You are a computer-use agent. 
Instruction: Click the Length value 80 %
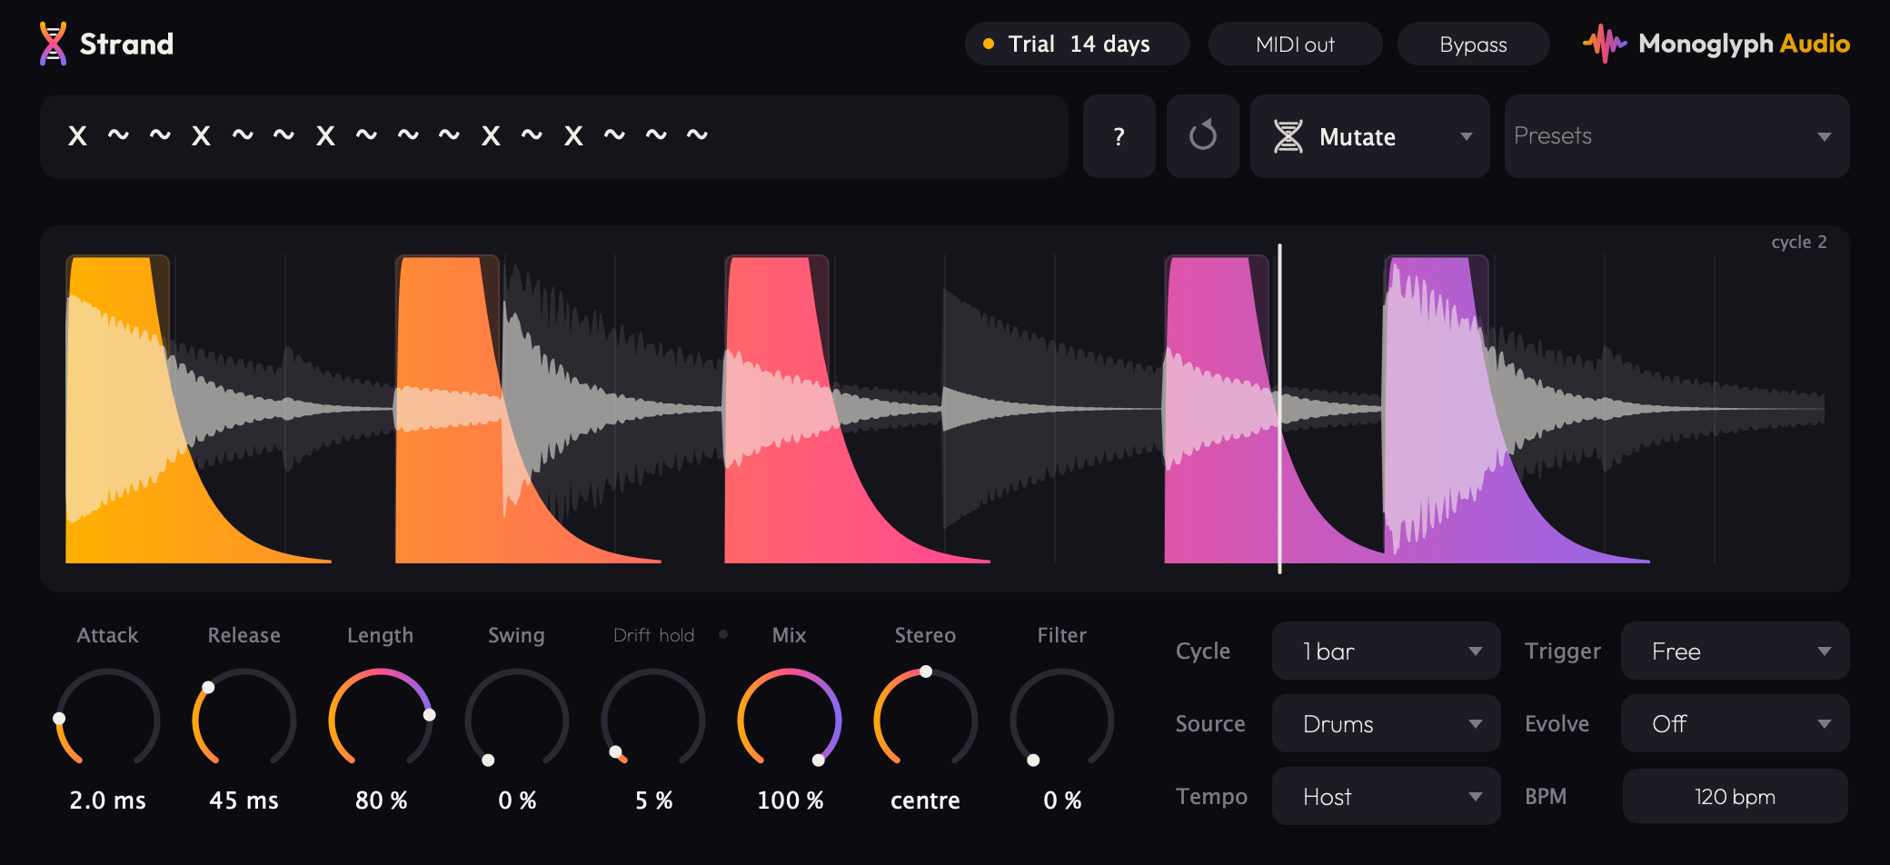pyautogui.click(x=381, y=800)
